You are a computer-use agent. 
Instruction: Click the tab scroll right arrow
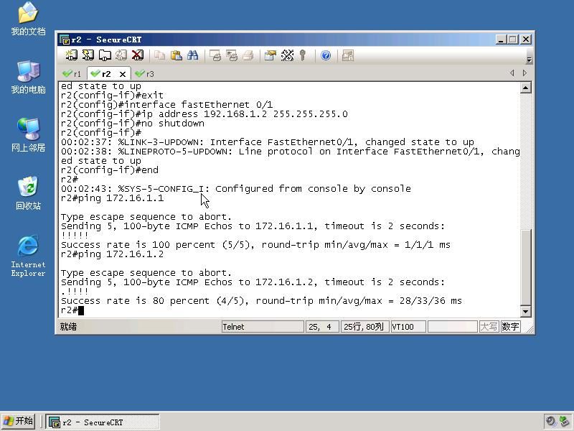(524, 73)
